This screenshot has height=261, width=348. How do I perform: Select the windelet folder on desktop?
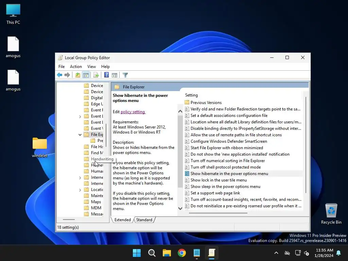39,147
